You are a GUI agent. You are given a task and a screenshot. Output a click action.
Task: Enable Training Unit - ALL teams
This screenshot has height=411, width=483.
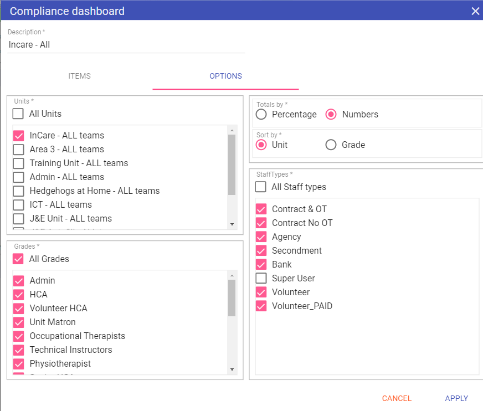click(19, 163)
